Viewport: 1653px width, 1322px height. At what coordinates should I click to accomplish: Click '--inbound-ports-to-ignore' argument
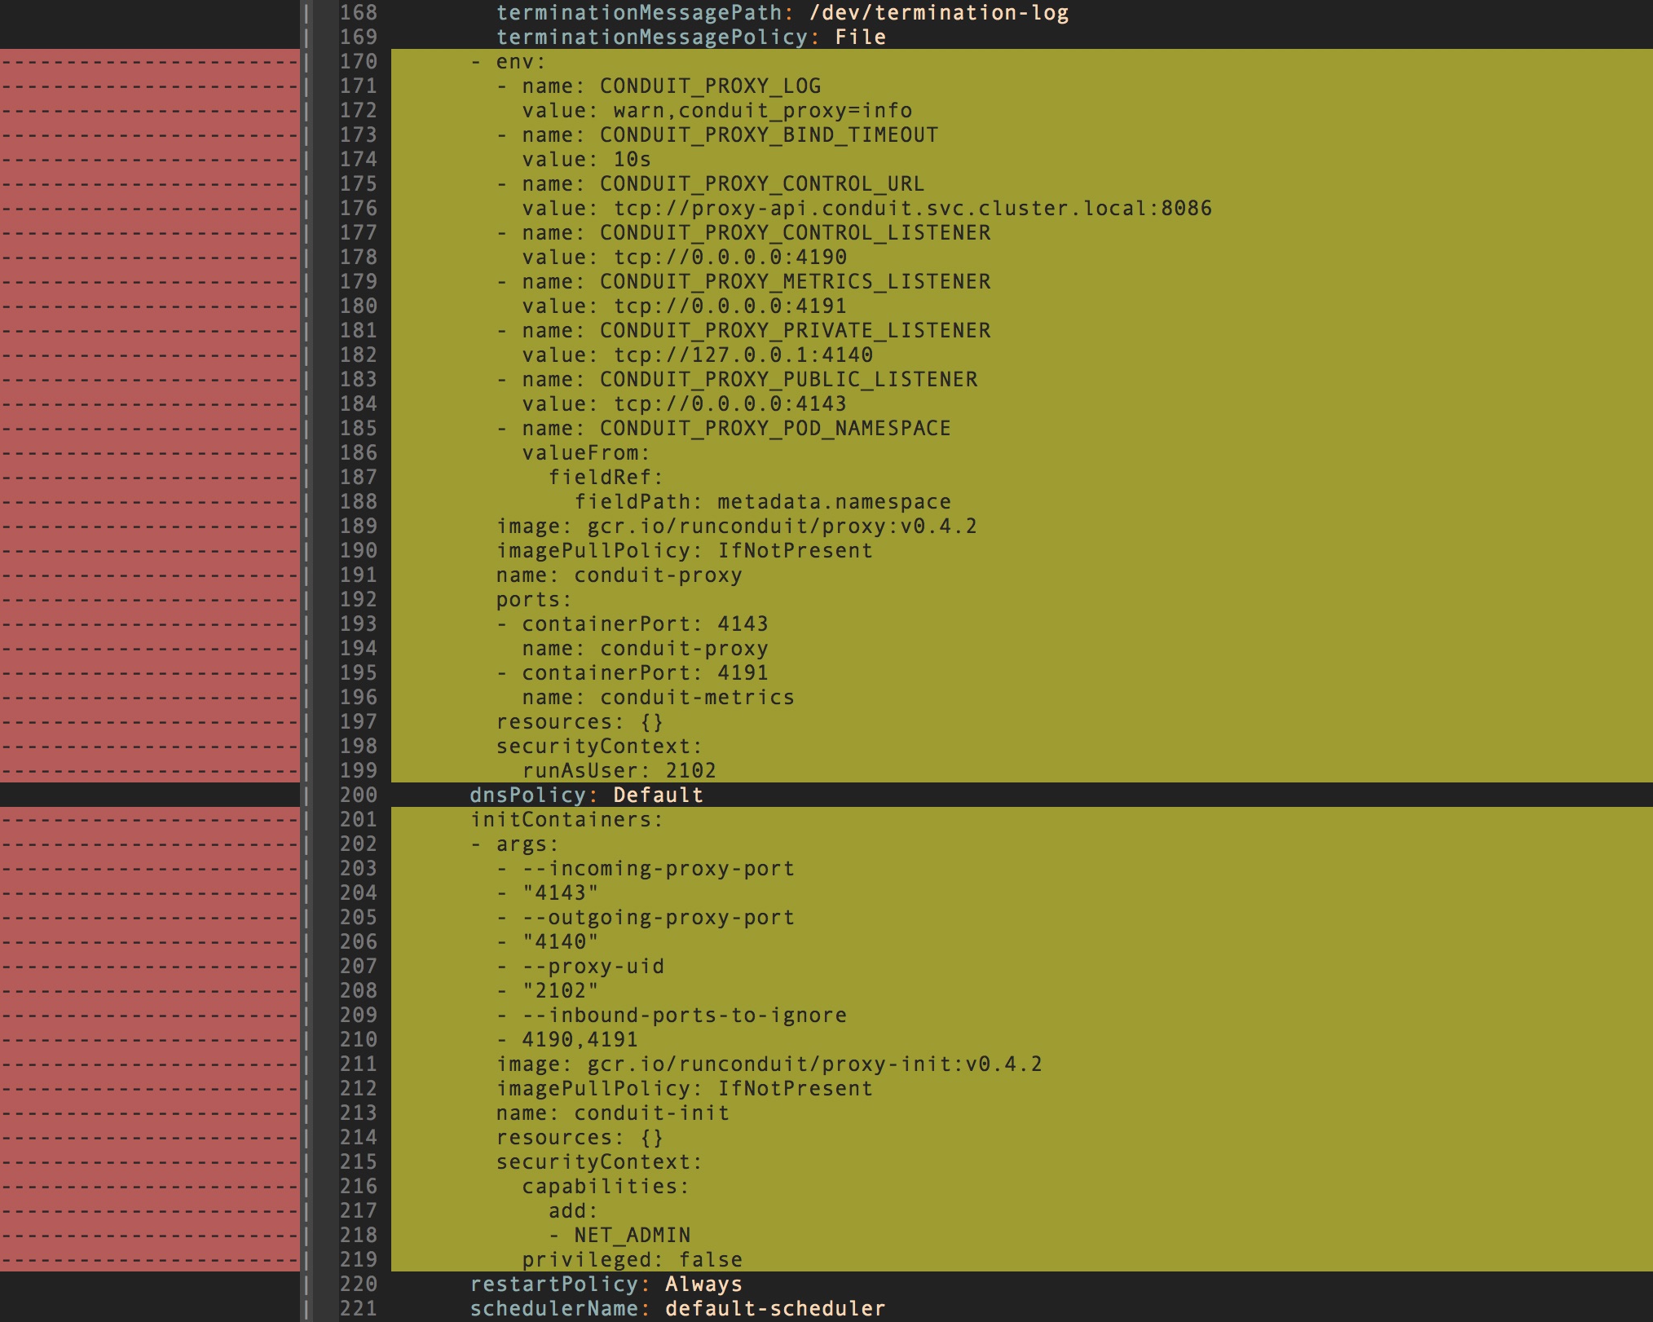(685, 1016)
